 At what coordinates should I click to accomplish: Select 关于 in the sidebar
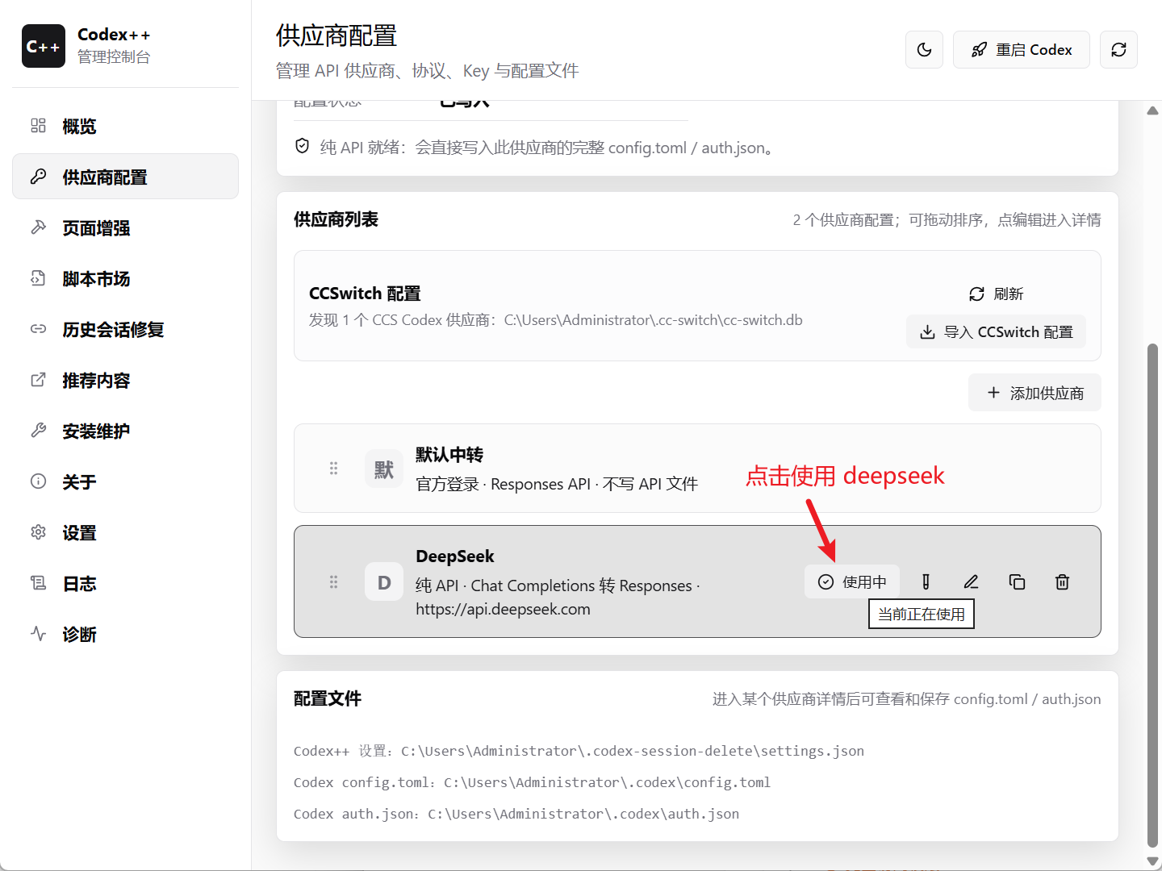point(126,481)
